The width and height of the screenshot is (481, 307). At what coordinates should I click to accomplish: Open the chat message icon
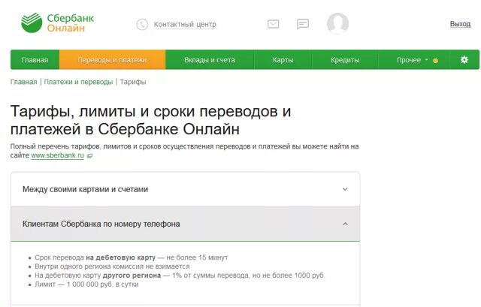302,24
